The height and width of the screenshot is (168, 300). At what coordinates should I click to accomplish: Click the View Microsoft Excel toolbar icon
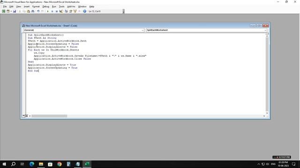click(4, 11)
